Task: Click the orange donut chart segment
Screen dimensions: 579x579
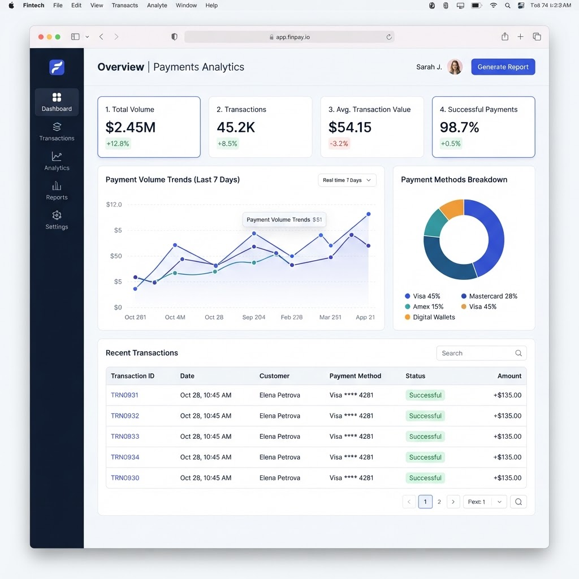Action: [453, 208]
